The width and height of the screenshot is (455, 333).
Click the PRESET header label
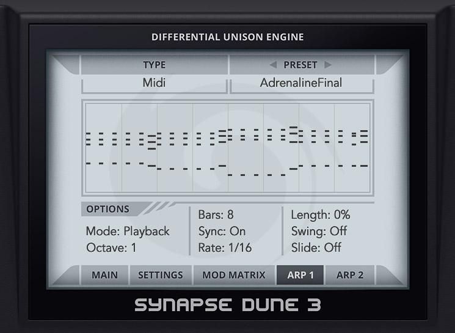pyautogui.click(x=300, y=65)
